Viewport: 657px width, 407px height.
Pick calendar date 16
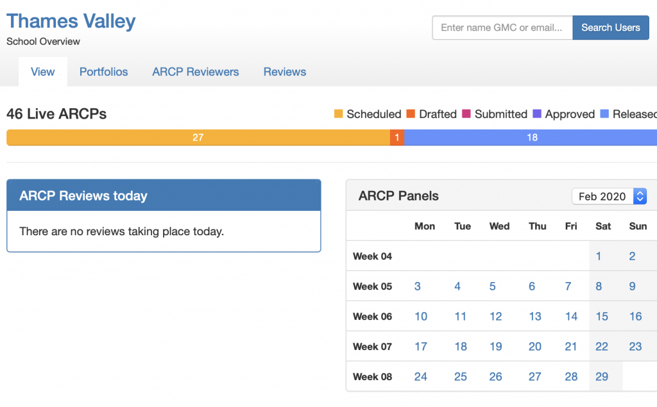click(x=635, y=316)
